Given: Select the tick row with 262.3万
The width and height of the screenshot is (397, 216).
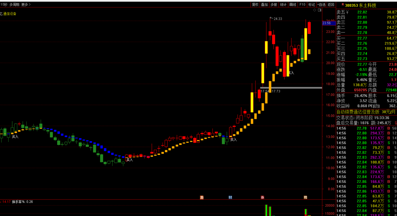Looking at the screenshot, I should coord(367,157).
